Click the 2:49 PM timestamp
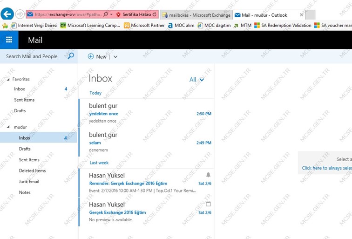This screenshot has width=352, height=239. 204,143
